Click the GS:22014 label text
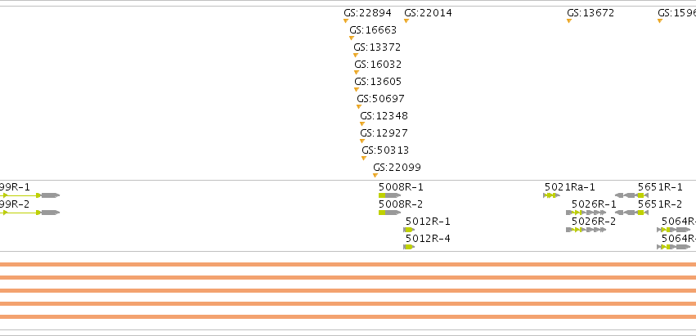 [x=428, y=13]
